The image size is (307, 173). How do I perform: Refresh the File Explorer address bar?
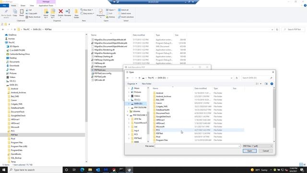(277, 29)
